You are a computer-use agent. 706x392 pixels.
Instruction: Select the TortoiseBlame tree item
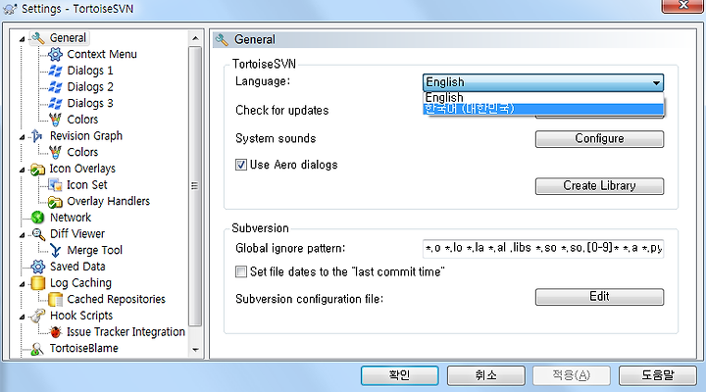point(83,349)
